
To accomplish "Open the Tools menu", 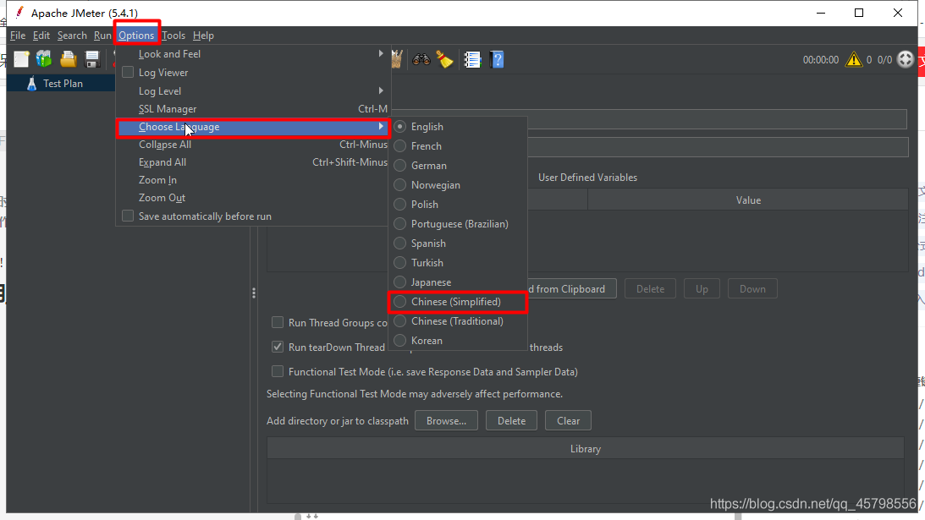I will (x=173, y=36).
